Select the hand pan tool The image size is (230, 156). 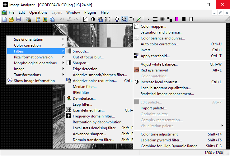[117, 19]
